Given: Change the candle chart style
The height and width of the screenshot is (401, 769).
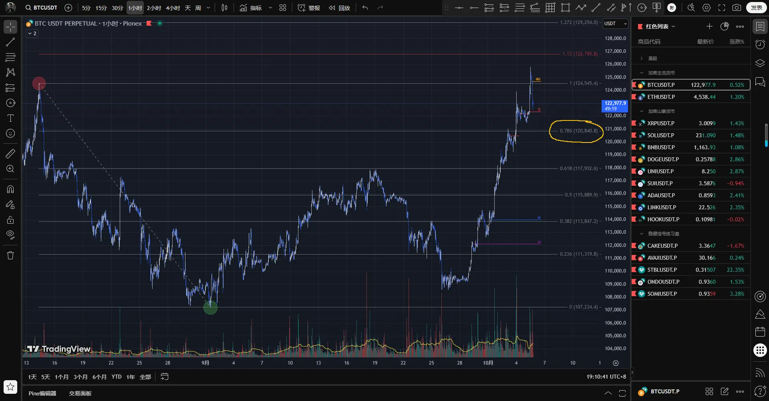Looking at the screenshot, I should (224, 8).
